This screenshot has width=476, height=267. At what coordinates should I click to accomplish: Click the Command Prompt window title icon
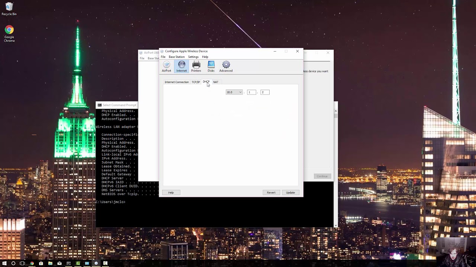pyautogui.click(x=99, y=105)
